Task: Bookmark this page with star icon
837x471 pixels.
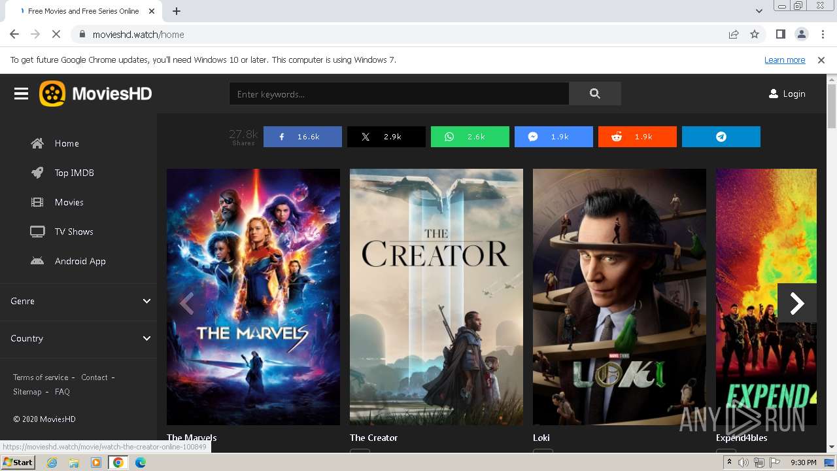Action: [x=755, y=34]
